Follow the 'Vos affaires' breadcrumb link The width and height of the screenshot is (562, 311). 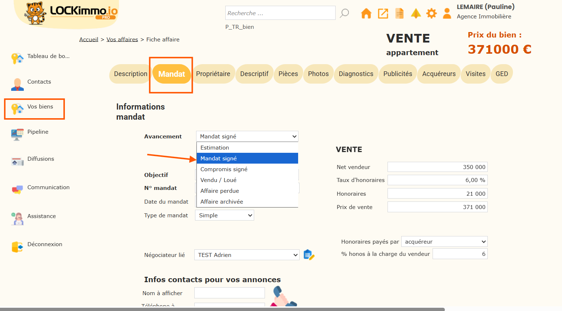pos(122,40)
